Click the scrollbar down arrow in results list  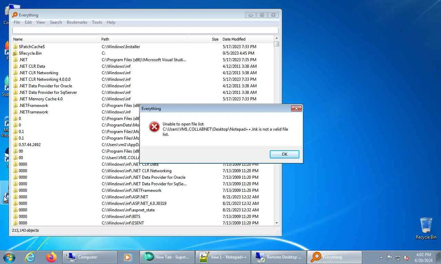click(x=276, y=223)
